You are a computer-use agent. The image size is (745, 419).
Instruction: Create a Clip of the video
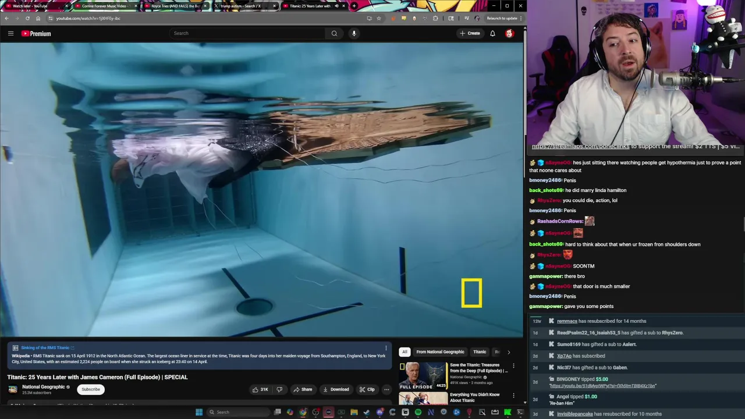(x=367, y=389)
